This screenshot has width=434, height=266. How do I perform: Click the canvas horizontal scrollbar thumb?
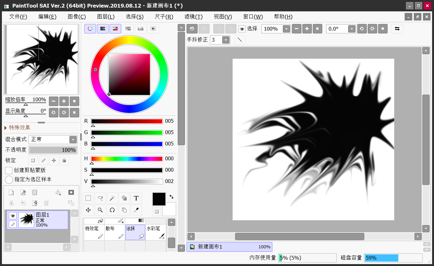pyautogui.click(x=300, y=236)
